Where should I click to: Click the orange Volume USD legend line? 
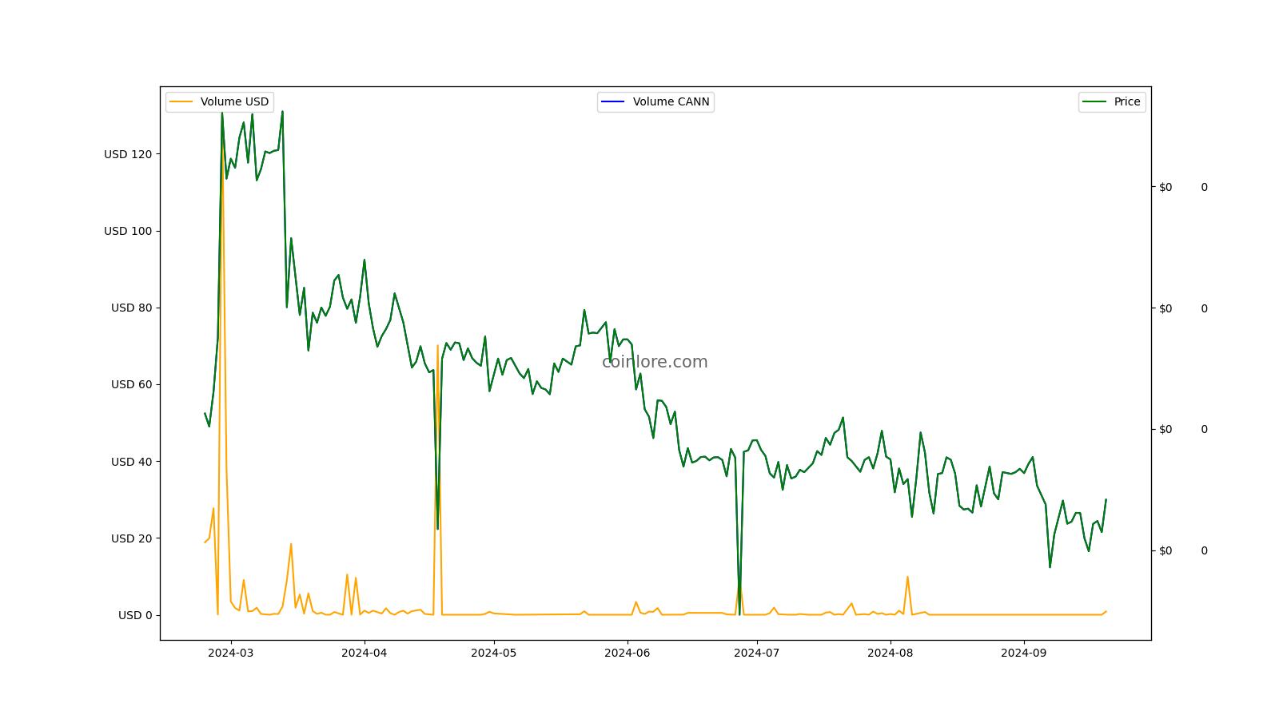(181, 101)
